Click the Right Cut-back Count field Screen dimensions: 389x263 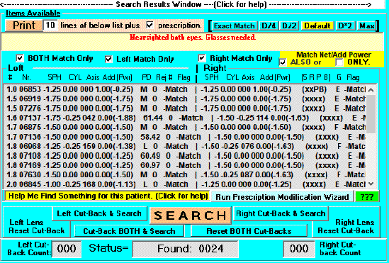click(299, 249)
